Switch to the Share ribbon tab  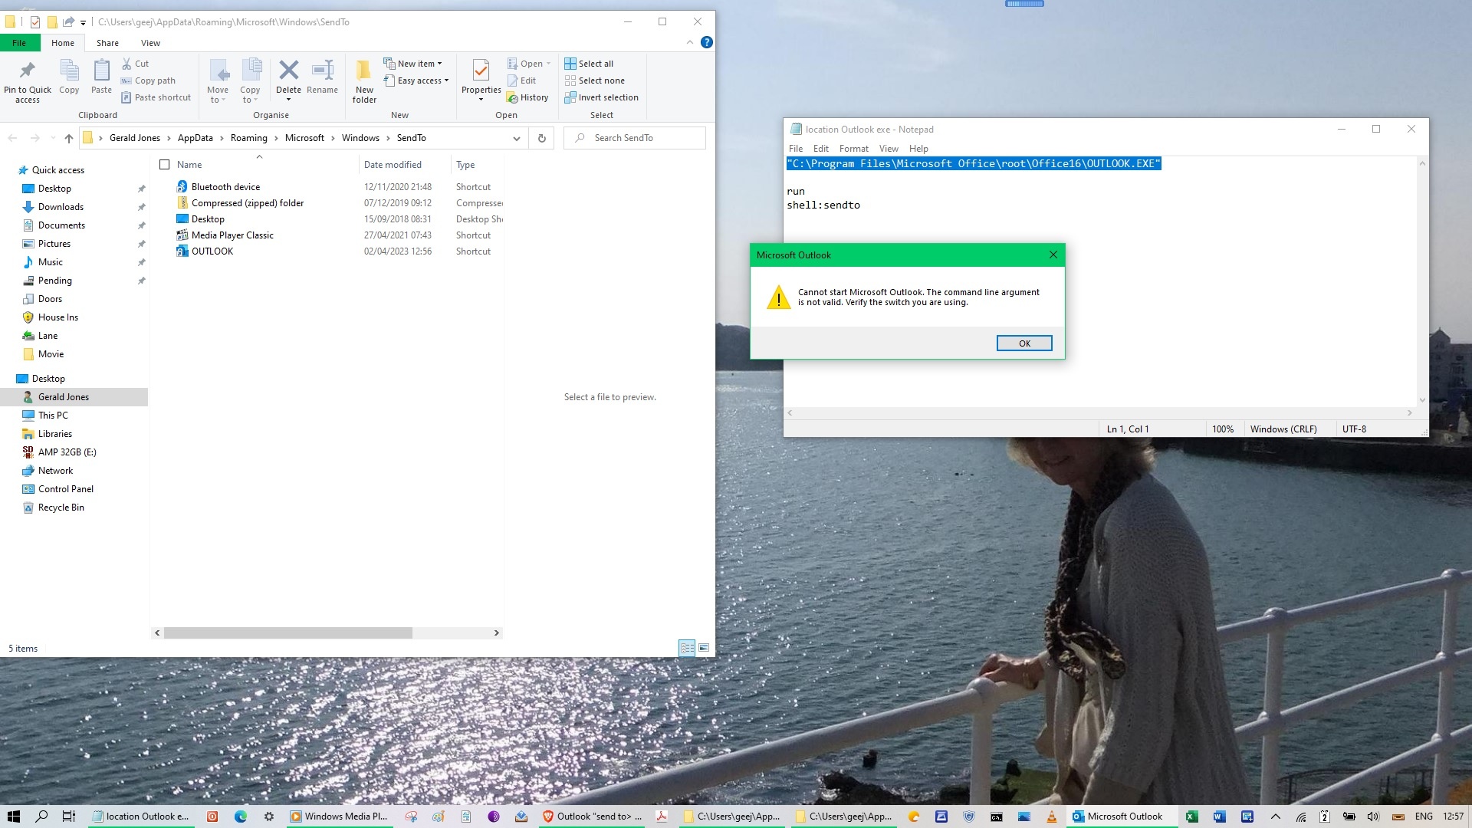point(107,43)
